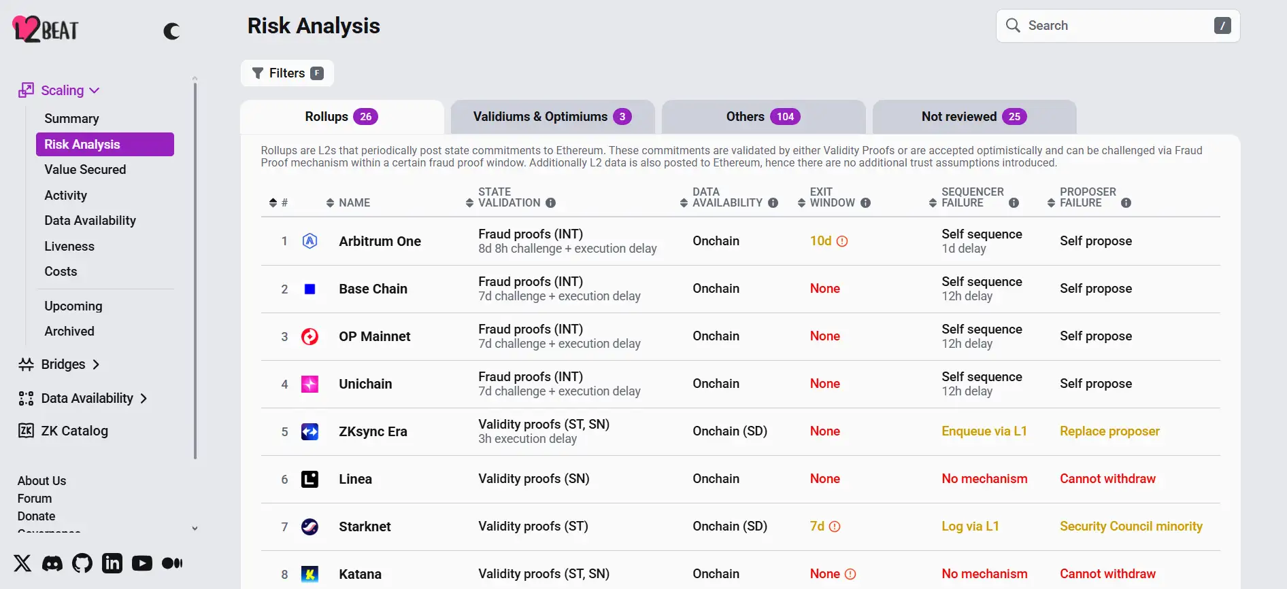Toggle dark mode moon icon

(171, 31)
